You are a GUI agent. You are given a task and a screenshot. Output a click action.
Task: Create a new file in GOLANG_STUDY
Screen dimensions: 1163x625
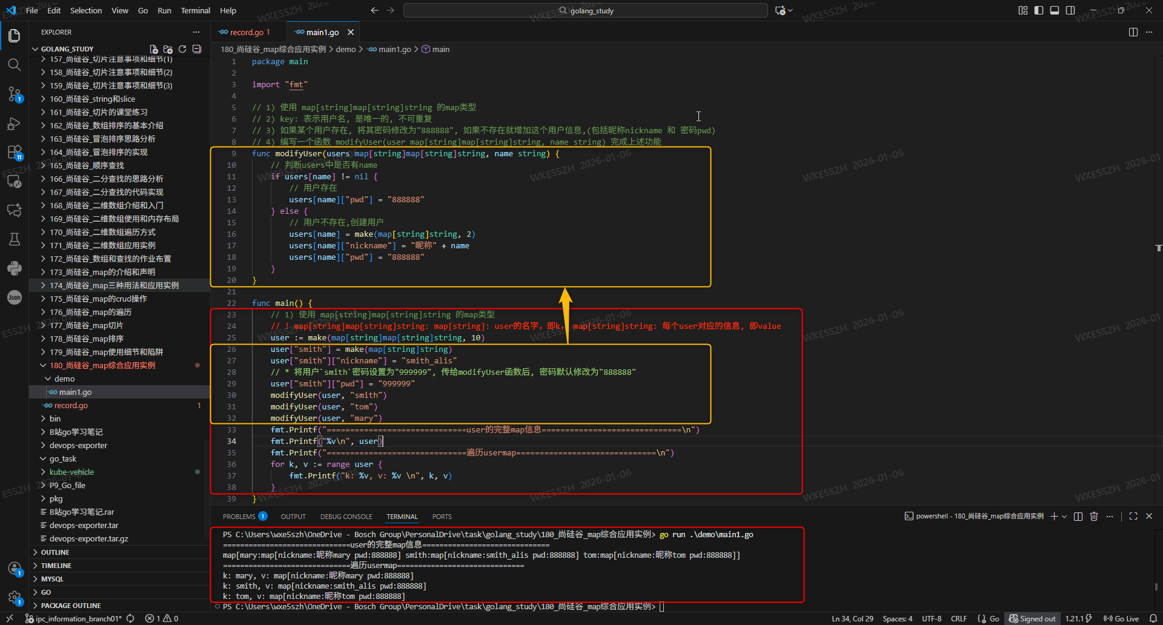[x=154, y=49]
